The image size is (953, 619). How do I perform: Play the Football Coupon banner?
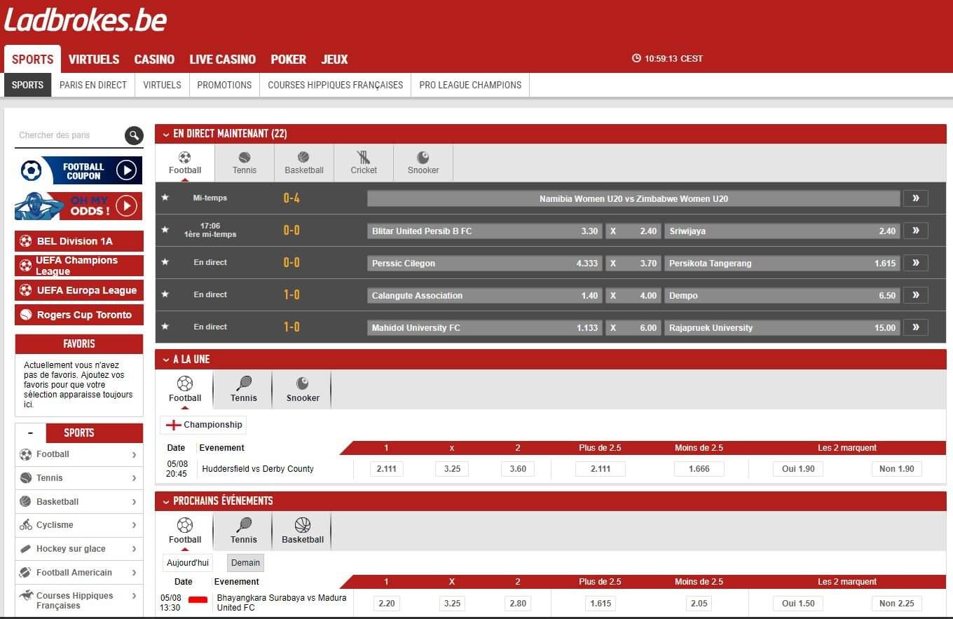(78, 170)
